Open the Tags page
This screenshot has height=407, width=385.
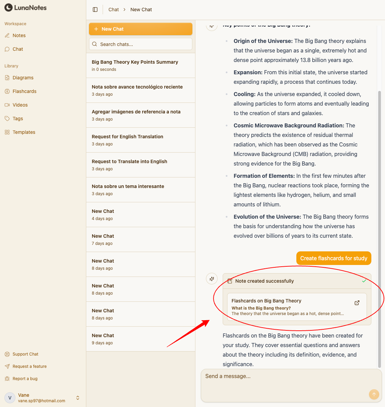click(18, 119)
